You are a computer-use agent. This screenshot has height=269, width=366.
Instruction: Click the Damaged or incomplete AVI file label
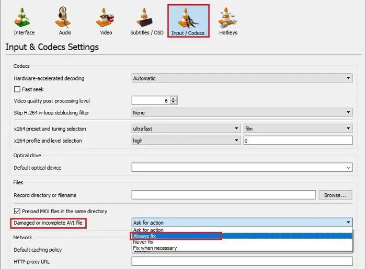click(48, 223)
